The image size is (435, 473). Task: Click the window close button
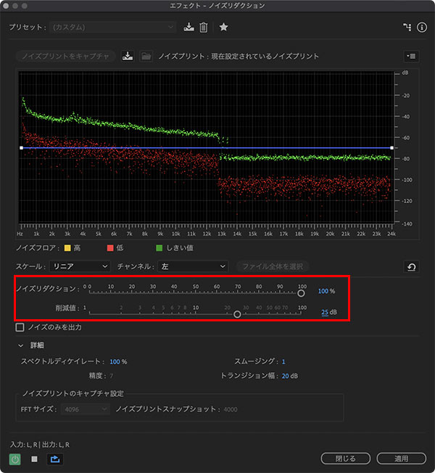coord(6,6)
